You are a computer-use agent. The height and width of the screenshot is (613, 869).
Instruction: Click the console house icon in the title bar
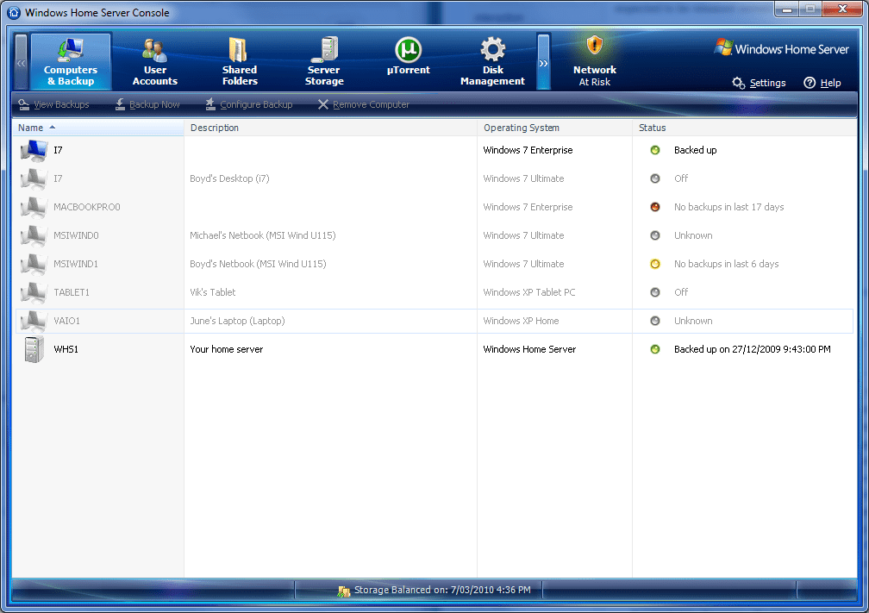[x=14, y=12]
